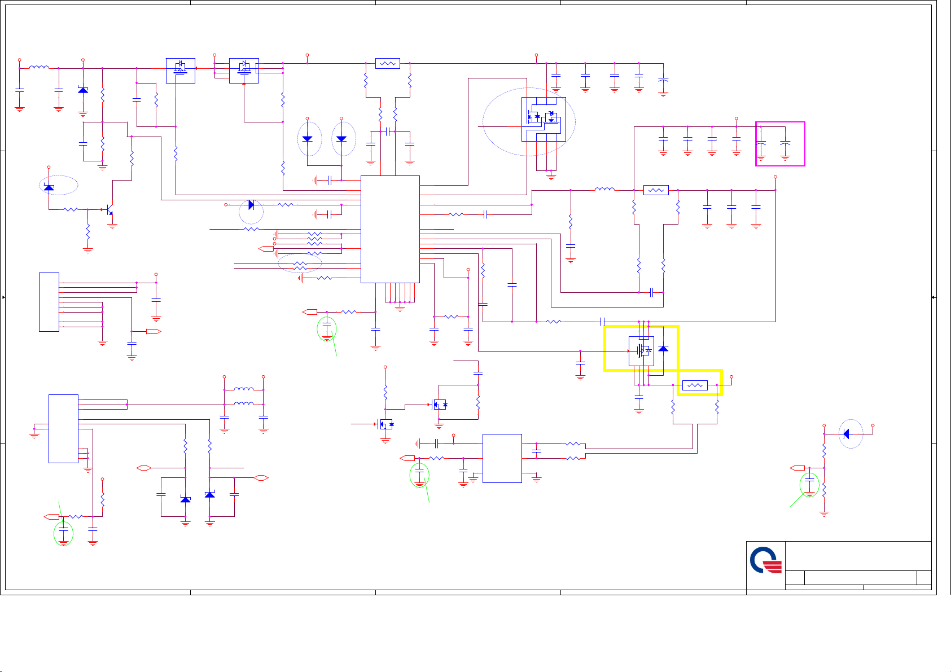
Task: Select the dual MOSFET package in the dashed ellipse
Action: pyautogui.click(x=544, y=119)
